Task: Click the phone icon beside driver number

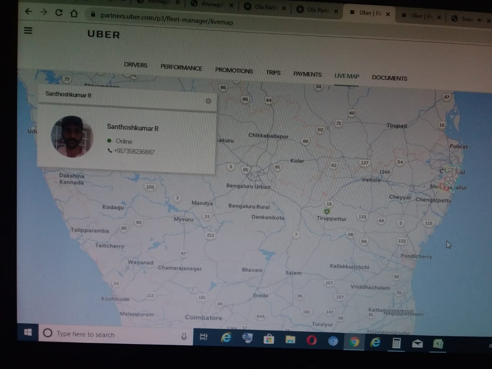Action: 110,151
